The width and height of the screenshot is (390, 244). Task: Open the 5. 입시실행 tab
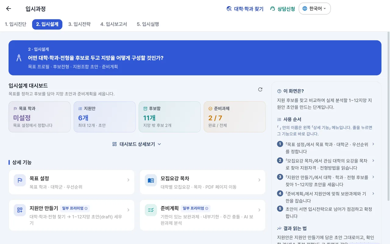point(148,24)
